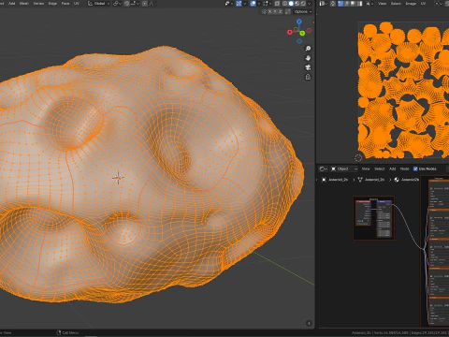
Task: Click Asteroid_2b mesh data breadcrumb
Action: tap(371, 180)
